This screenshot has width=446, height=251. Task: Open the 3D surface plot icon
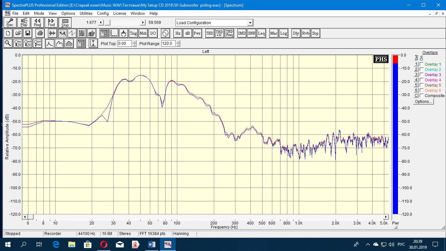tap(91, 33)
